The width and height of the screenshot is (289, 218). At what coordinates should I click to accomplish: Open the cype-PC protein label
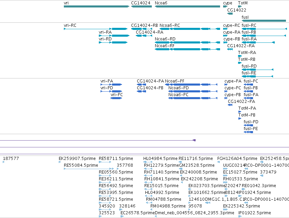tap(233, 88)
